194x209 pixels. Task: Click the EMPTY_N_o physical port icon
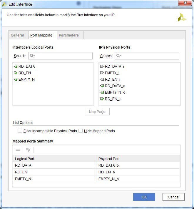coord(102,92)
